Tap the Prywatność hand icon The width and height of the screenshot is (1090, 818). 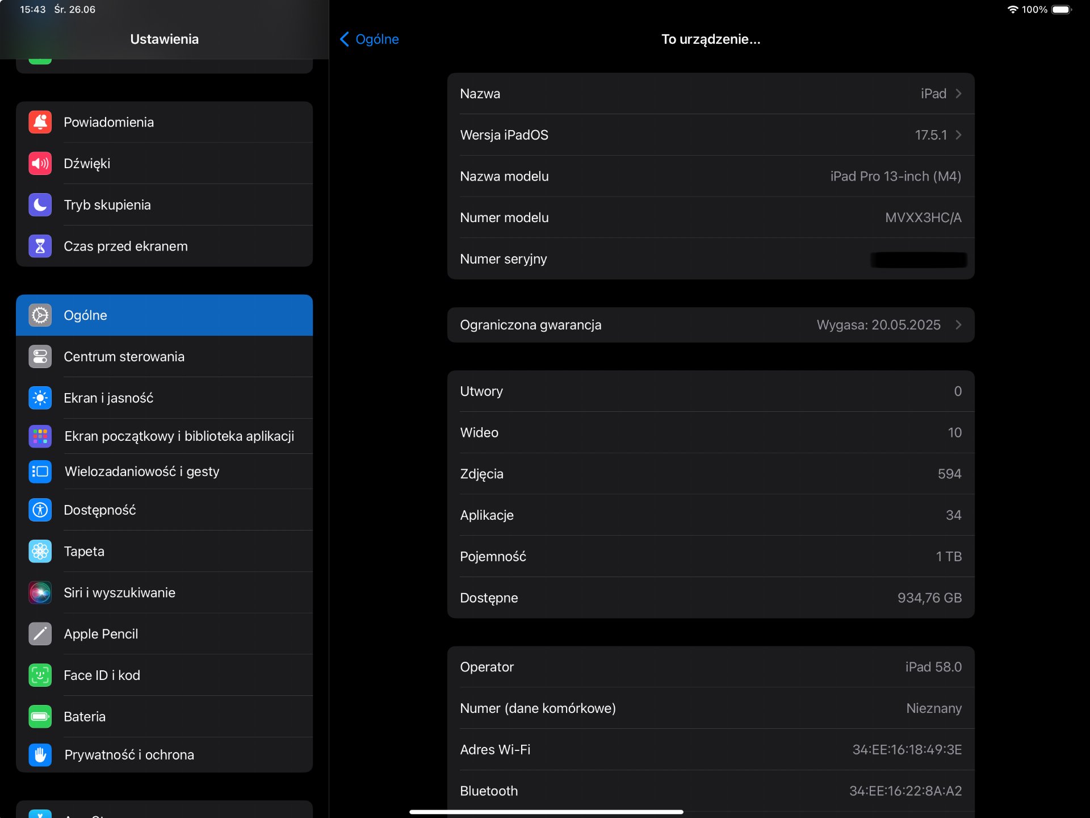coord(40,755)
